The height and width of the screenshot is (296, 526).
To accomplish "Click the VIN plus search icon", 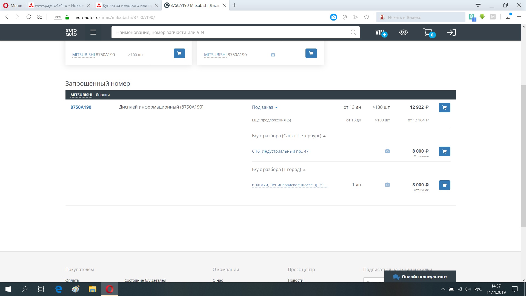I will tap(381, 33).
